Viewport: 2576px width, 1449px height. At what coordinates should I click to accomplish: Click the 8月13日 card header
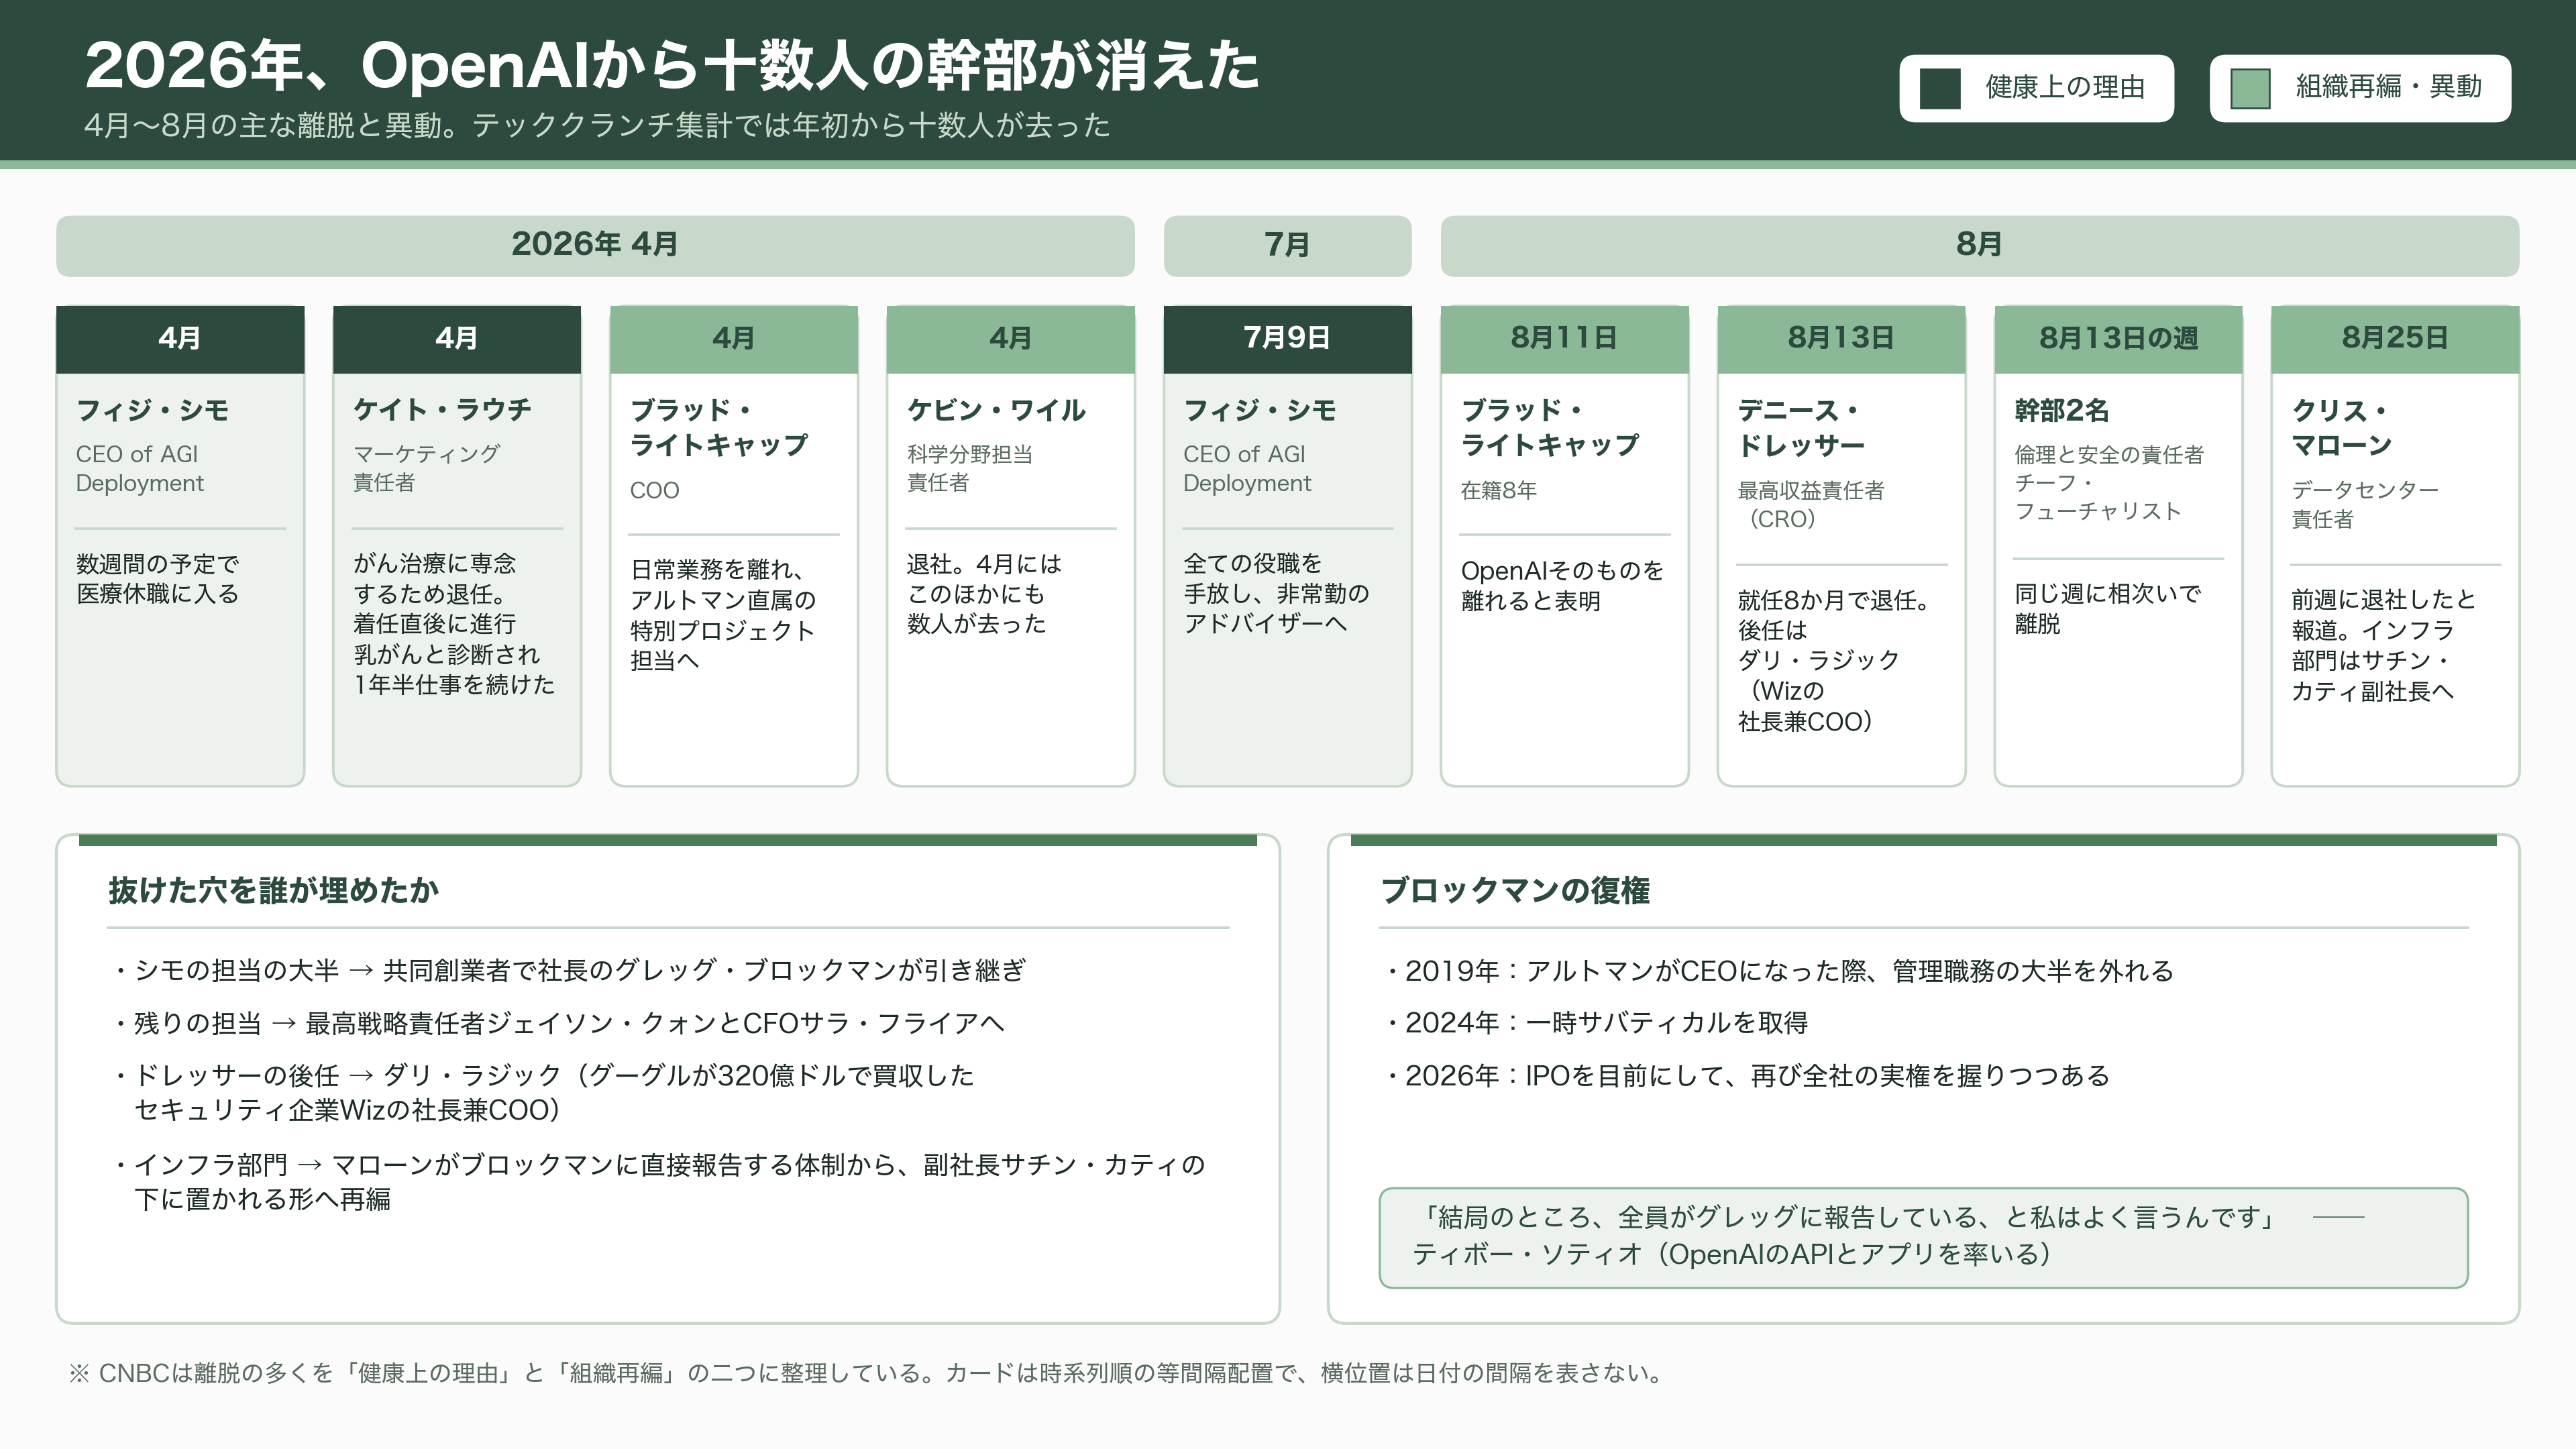click(x=1841, y=339)
